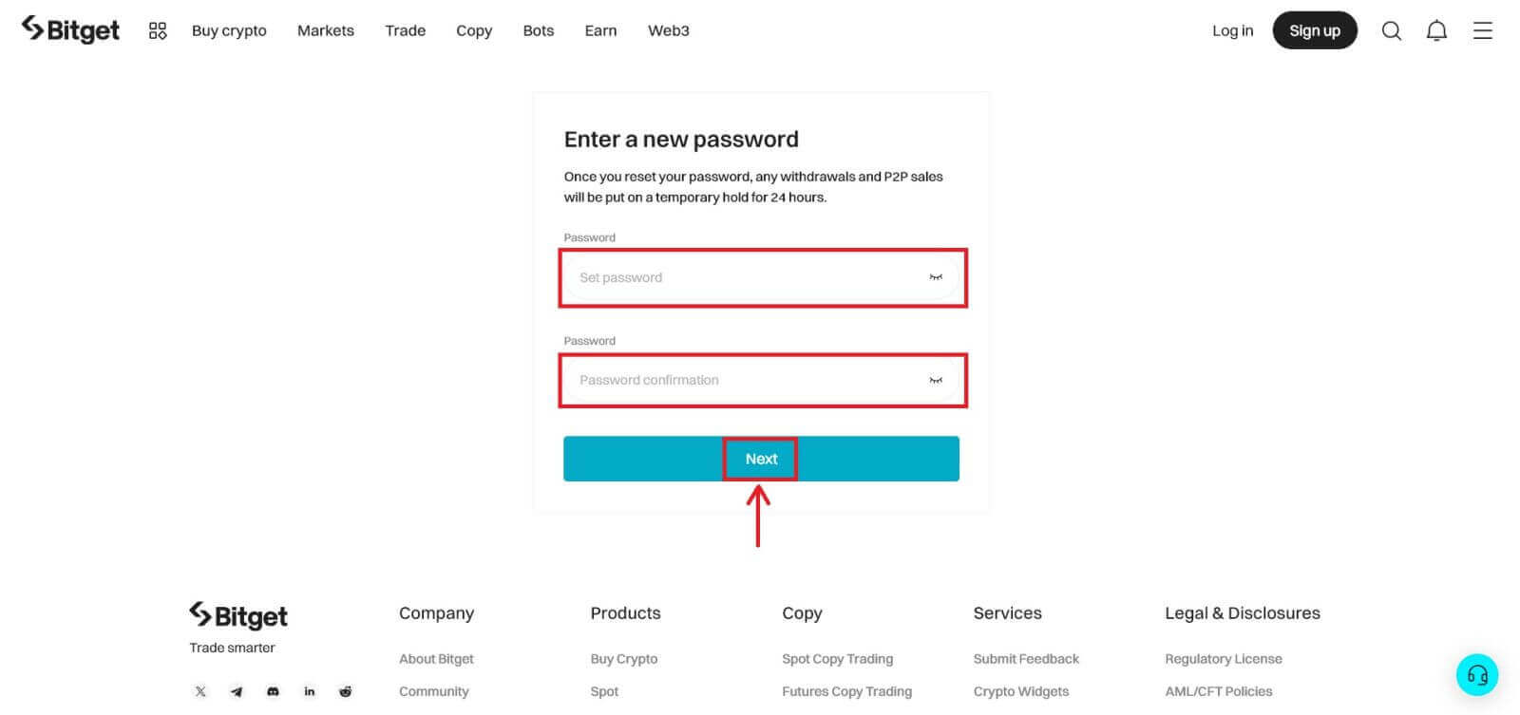Open the Buy crypto menu
Viewport: 1520px width, 715px height.
(x=229, y=30)
